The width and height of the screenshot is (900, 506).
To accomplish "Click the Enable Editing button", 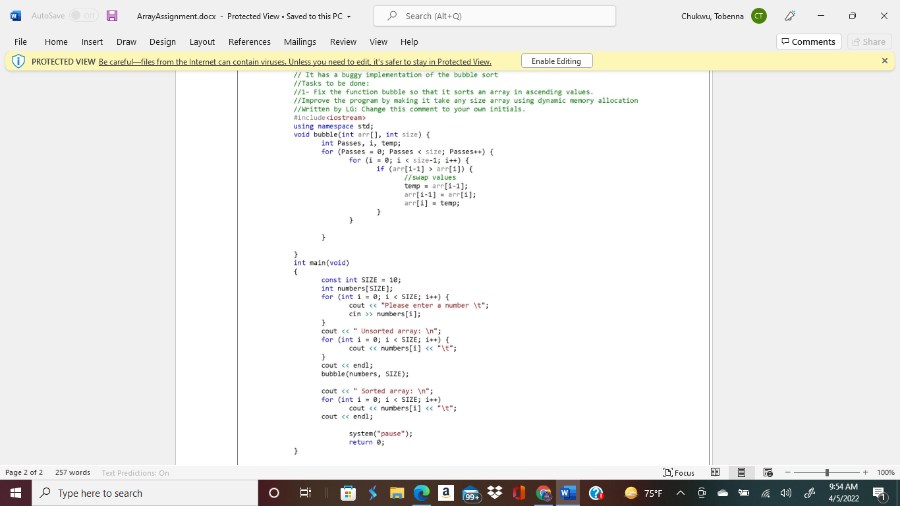I will [x=557, y=61].
